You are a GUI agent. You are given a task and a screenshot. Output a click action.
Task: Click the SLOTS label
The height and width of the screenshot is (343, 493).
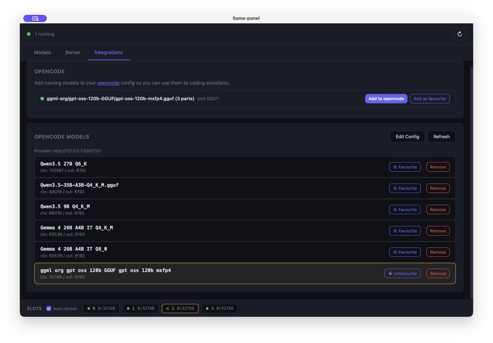tap(35, 308)
